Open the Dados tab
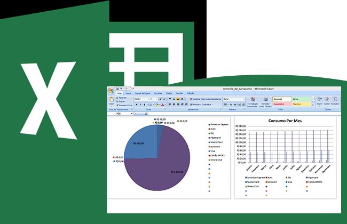 [169, 93]
